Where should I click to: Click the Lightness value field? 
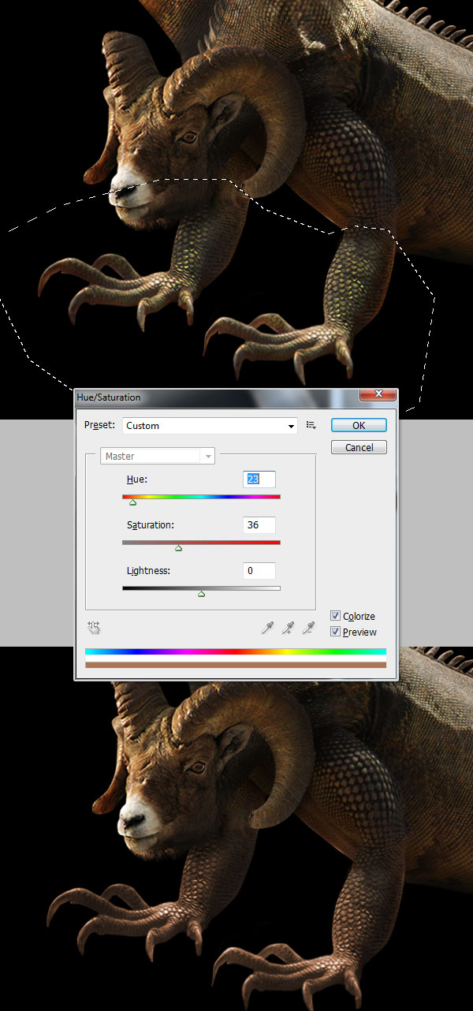tap(259, 570)
